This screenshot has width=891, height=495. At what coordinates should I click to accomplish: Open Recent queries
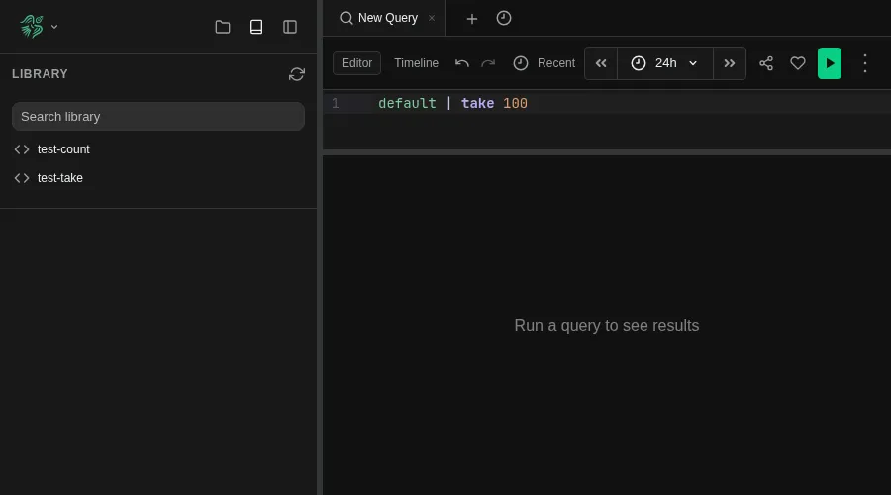tap(544, 63)
